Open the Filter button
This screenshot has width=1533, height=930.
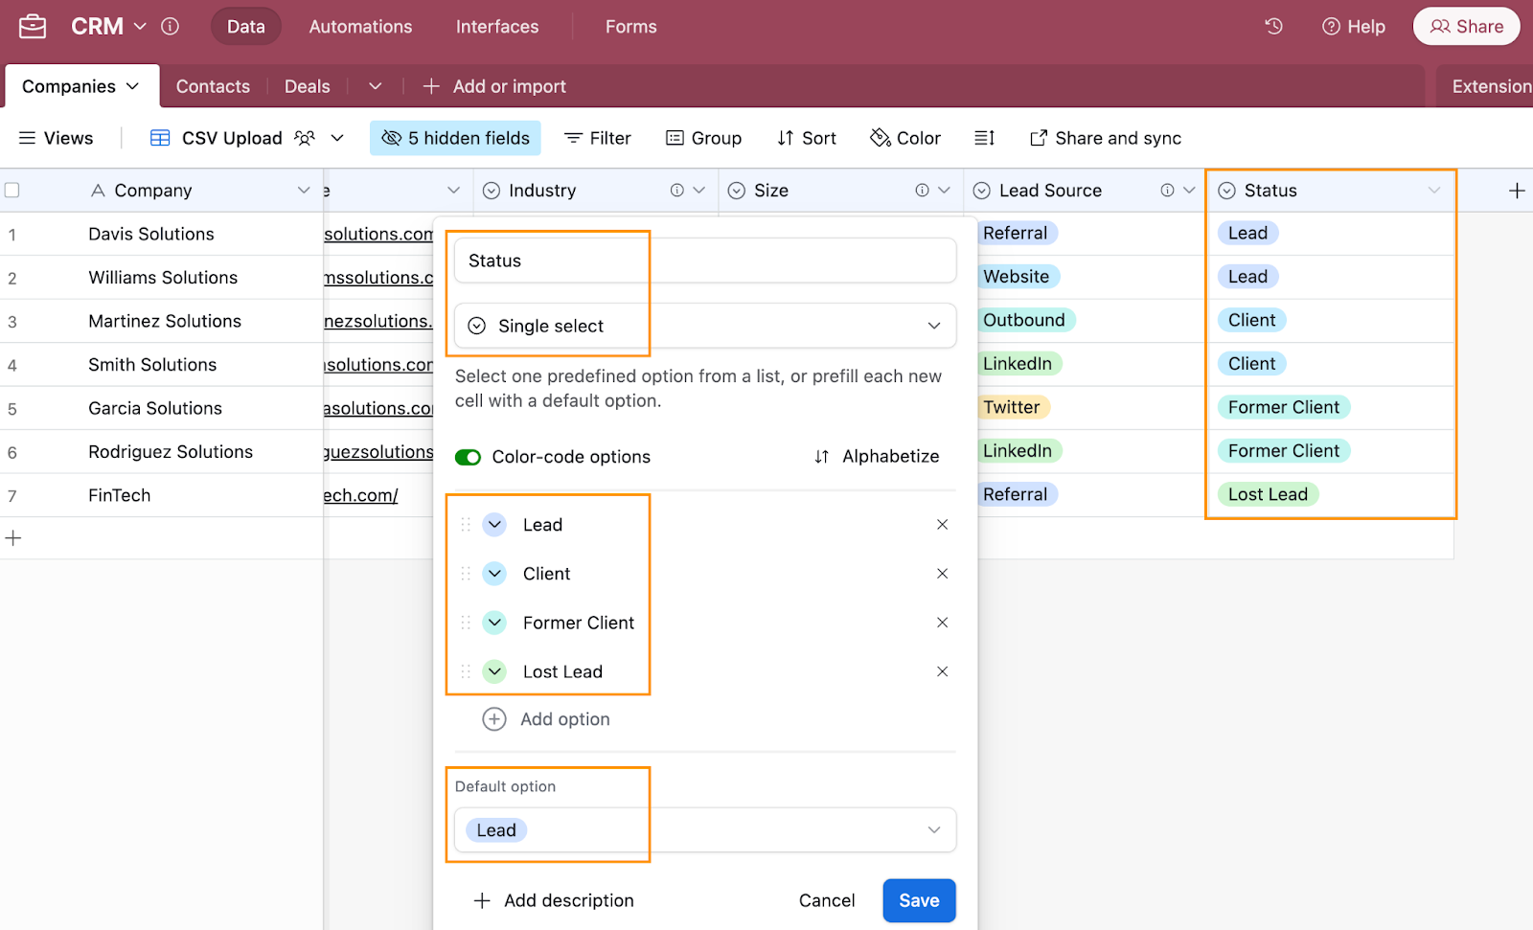598,138
